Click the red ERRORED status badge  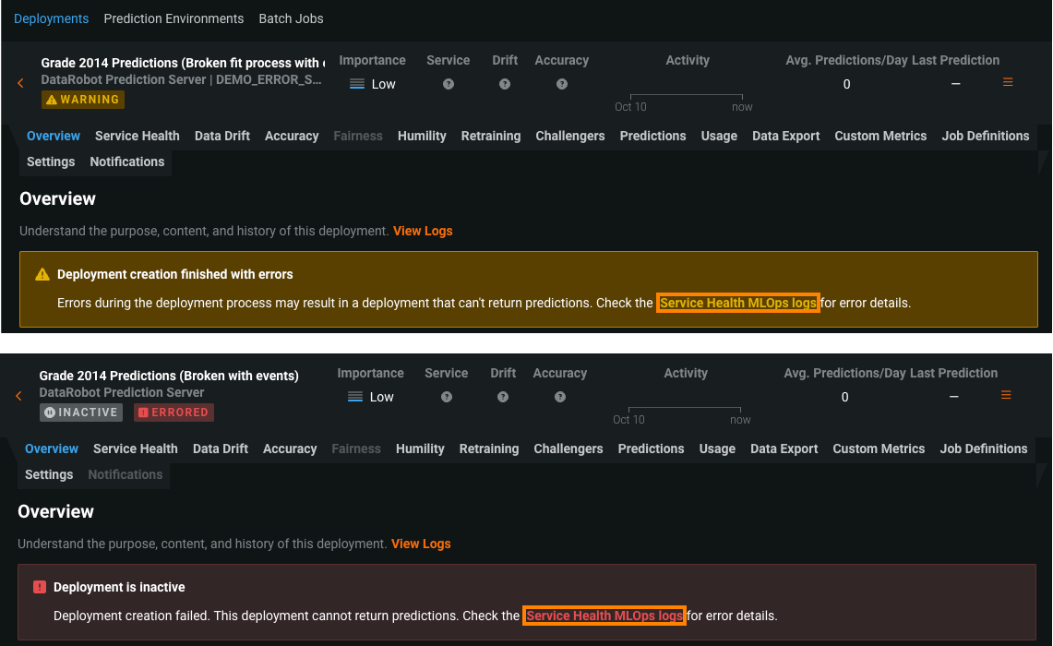(x=174, y=413)
